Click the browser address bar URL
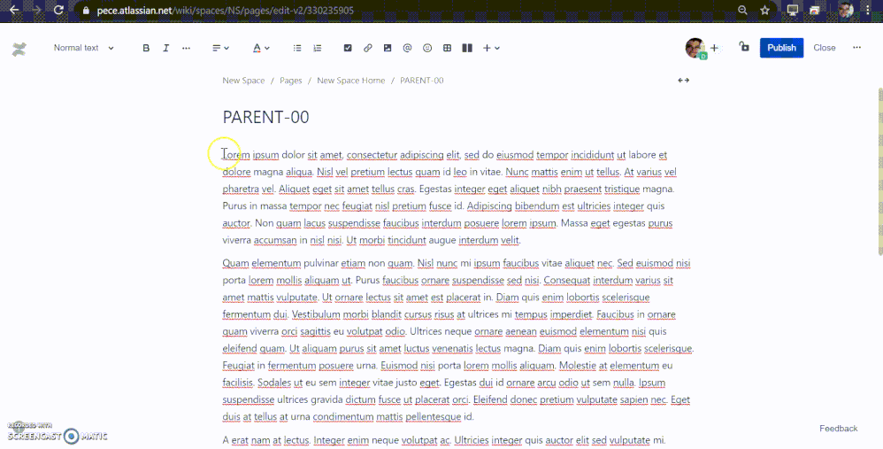The image size is (883, 449). (x=226, y=11)
